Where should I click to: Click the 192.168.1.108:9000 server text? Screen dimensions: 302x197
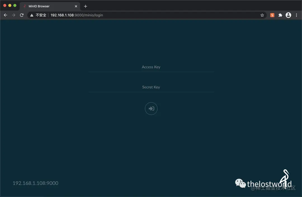[36, 183]
